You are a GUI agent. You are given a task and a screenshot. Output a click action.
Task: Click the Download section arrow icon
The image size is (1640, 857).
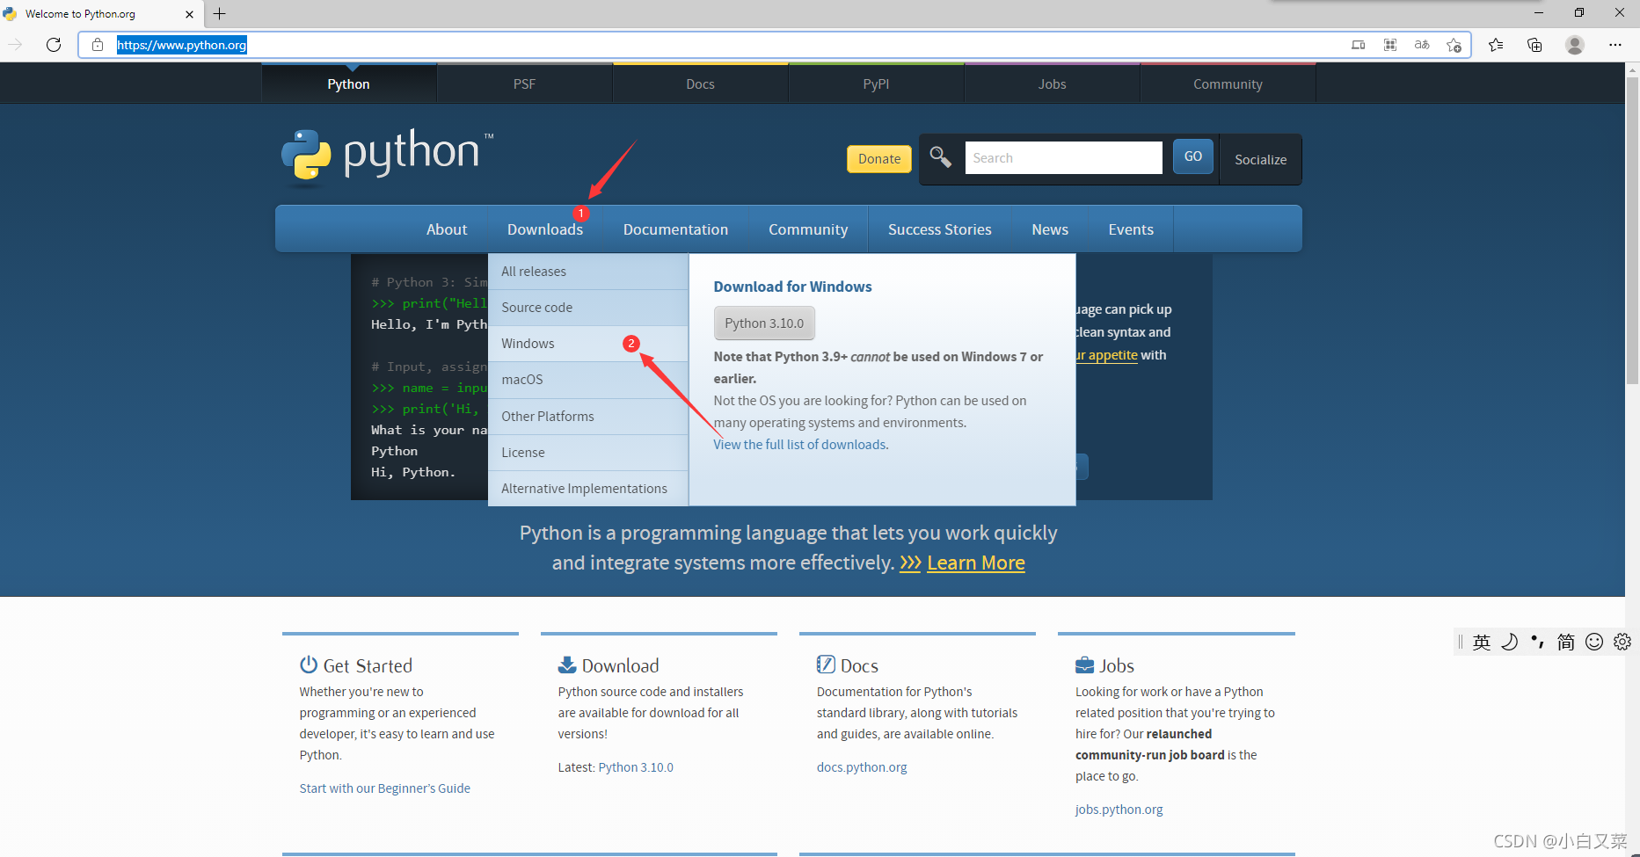[x=567, y=665]
